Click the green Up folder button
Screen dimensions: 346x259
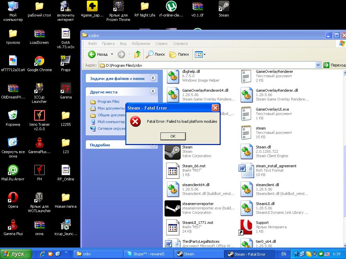point(138,54)
